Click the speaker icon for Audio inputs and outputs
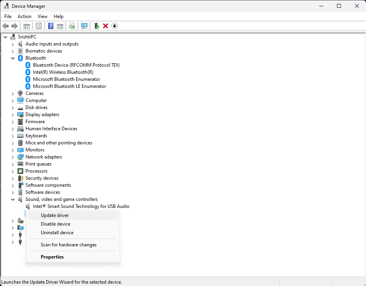The width and height of the screenshot is (366, 286). coord(20,44)
